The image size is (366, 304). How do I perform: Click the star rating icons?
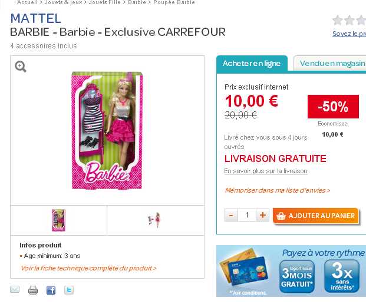point(349,20)
